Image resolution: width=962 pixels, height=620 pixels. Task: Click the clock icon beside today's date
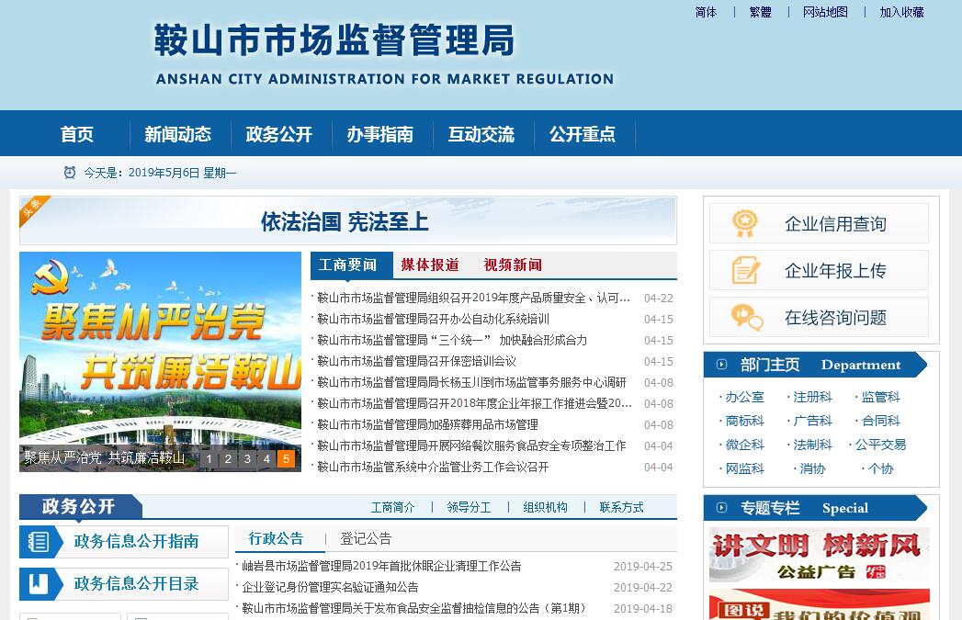coord(70,173)
